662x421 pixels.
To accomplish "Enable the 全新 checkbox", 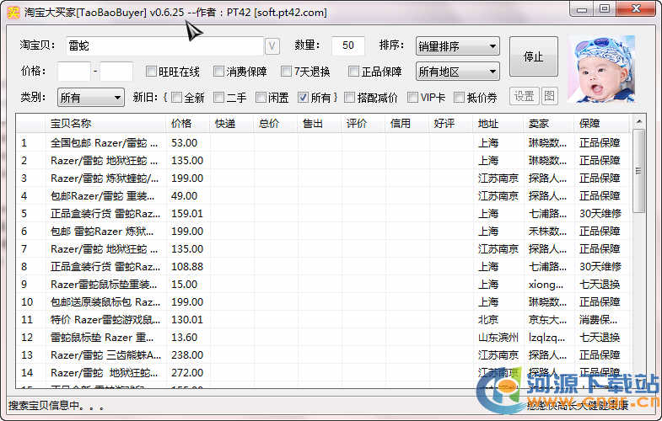I will pyautogui.click(x=176, y=98).
